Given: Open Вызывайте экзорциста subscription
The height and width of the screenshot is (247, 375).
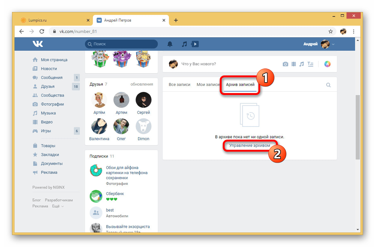Looking at the screenshot, I should pos(128,226).
